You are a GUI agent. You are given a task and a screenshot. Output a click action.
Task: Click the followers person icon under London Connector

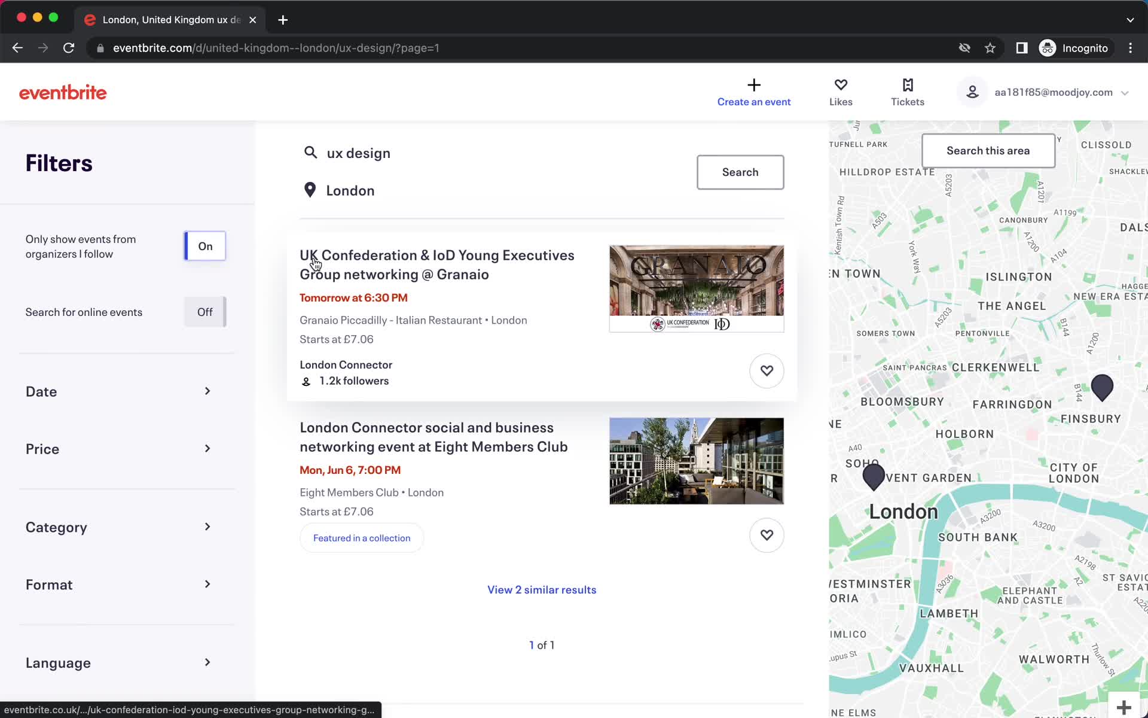[x=306, y=381]
